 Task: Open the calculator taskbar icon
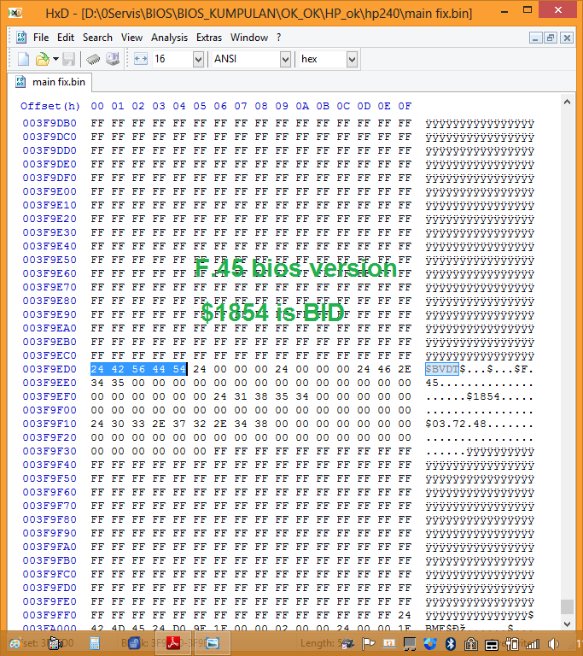coord(95,643)
